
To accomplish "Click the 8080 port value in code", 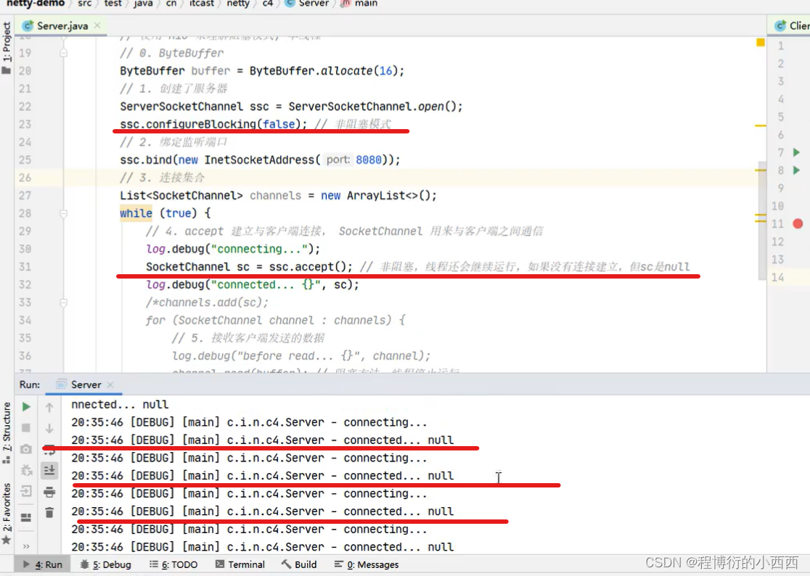I will tap(368, 160).
